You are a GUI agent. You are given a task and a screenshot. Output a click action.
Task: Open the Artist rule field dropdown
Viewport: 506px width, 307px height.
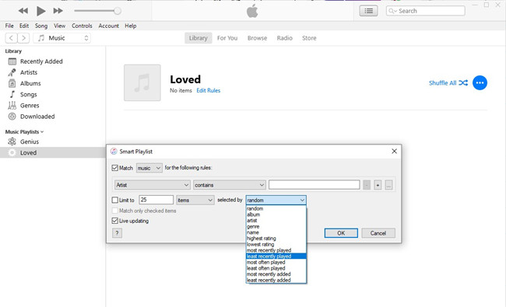[152, 185]
